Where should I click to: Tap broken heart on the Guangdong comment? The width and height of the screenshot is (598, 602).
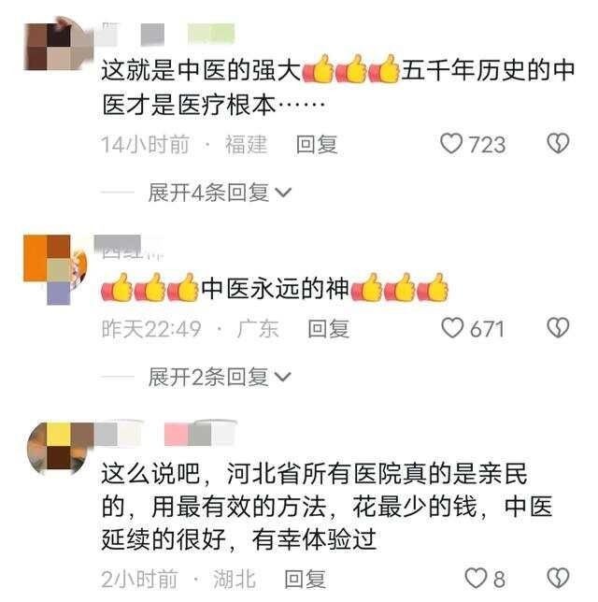tap(558, 327)
